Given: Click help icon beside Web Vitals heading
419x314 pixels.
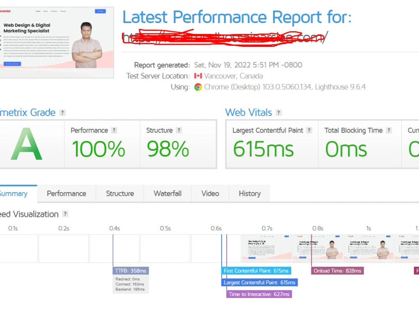Looking at the screenshot, I should (279, 113).
